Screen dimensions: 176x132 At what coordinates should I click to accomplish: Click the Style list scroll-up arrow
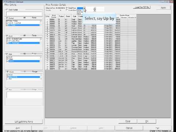(x=41, y=57)
